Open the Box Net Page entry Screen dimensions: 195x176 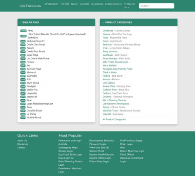(x=34, y=69)
